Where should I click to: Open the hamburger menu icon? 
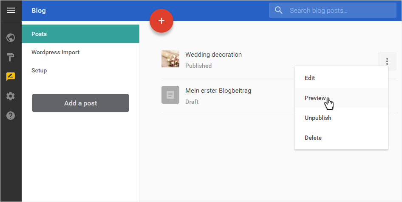pos(11,11)
